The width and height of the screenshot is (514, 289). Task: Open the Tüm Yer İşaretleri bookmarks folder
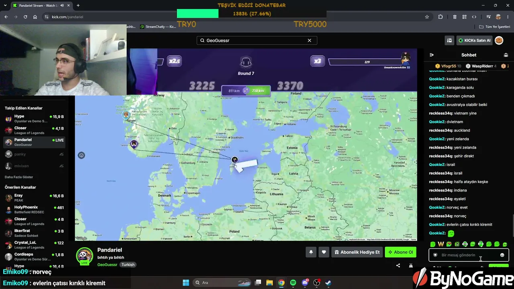click(495, 27)
